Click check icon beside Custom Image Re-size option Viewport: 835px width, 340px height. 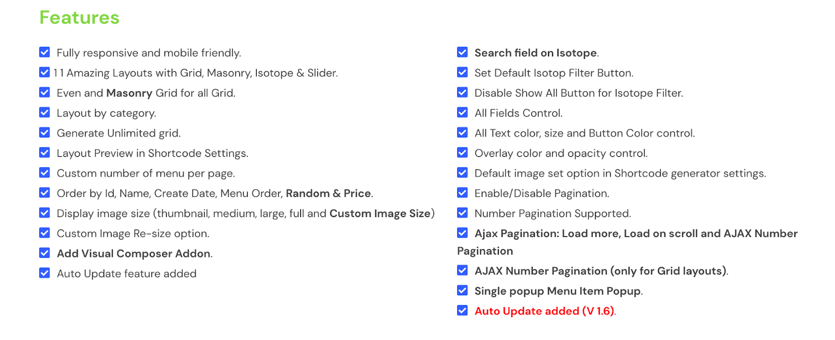pos(44,233)
